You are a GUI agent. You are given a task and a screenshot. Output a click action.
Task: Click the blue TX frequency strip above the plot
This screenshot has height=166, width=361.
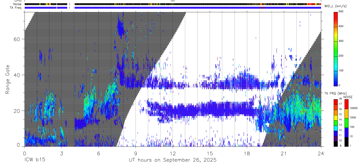(173, 8)
